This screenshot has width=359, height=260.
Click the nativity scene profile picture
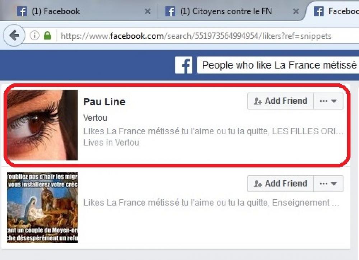tap(42, 208)
